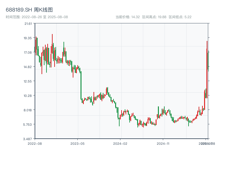Image resolution: width=231 pixels, height=173 pixels.
Task: Click the 3.487 y-axis price label
Action: click(28, 139)
